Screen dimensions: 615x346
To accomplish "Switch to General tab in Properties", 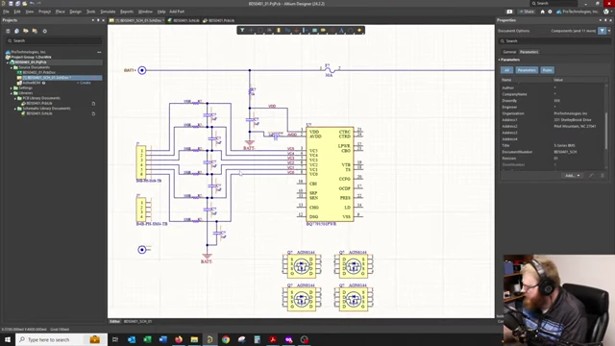I will (509, 52).
